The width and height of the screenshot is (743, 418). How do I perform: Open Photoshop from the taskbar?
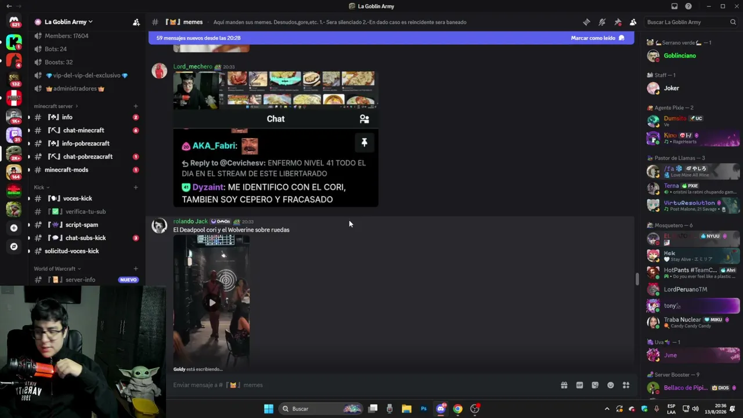[x=424, y=409]
